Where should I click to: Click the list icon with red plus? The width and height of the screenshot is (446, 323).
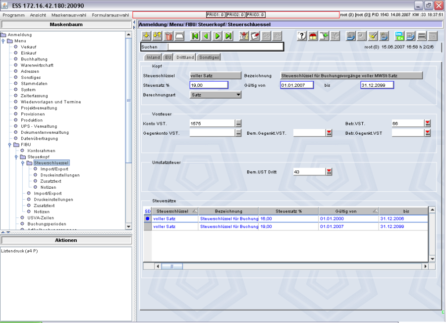244,36
